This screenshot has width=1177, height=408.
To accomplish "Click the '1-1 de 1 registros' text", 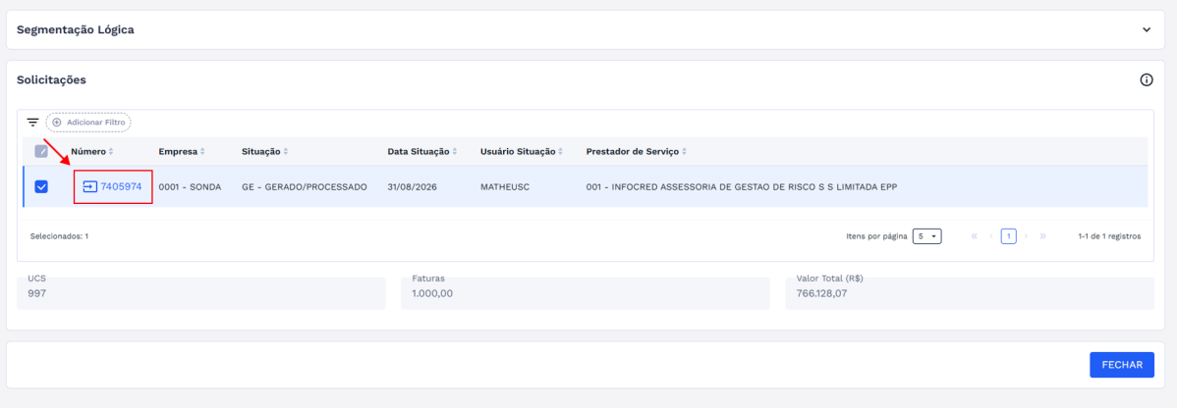I will click(1109, 236).
